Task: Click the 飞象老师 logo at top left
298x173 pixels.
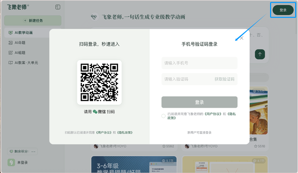Action: tap(18, 7)
